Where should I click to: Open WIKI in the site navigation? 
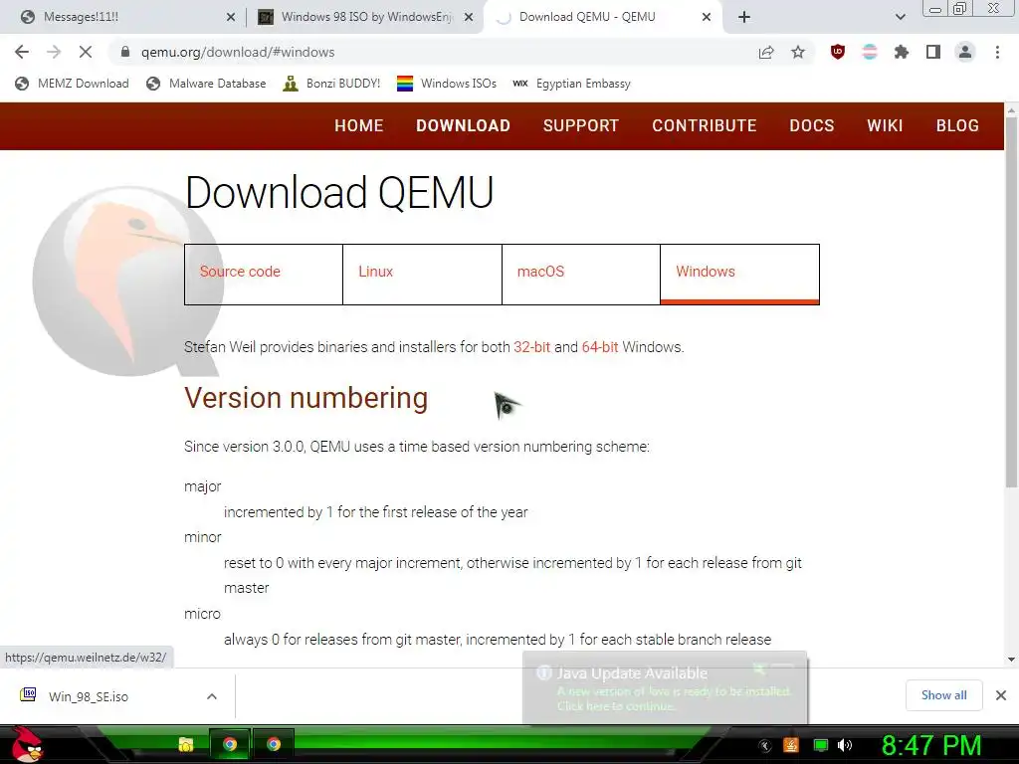click(x=885, y=126)
